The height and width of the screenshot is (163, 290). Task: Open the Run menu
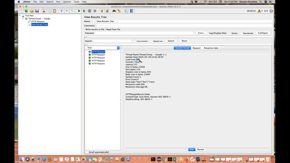[58, 2]
